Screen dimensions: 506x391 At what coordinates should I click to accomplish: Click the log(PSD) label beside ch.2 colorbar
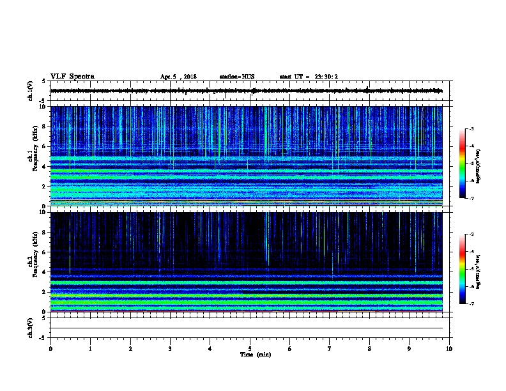click(x=478, y=272)
